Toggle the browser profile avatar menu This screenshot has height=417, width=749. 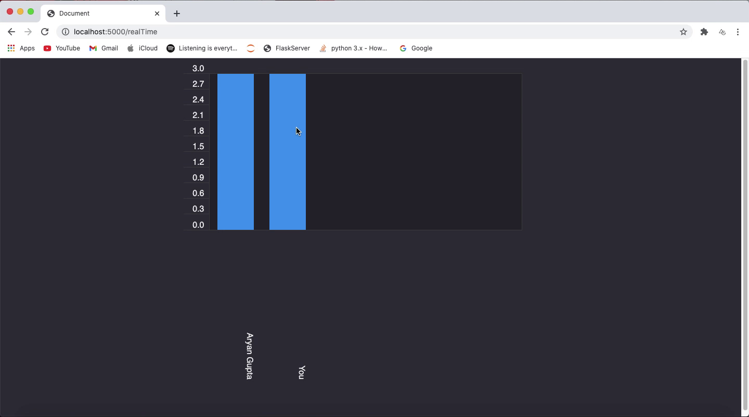pos(722,32)
